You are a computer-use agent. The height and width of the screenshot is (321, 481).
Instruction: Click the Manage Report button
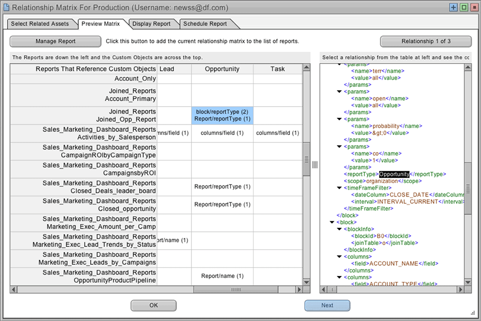click(x=55, y=41)
